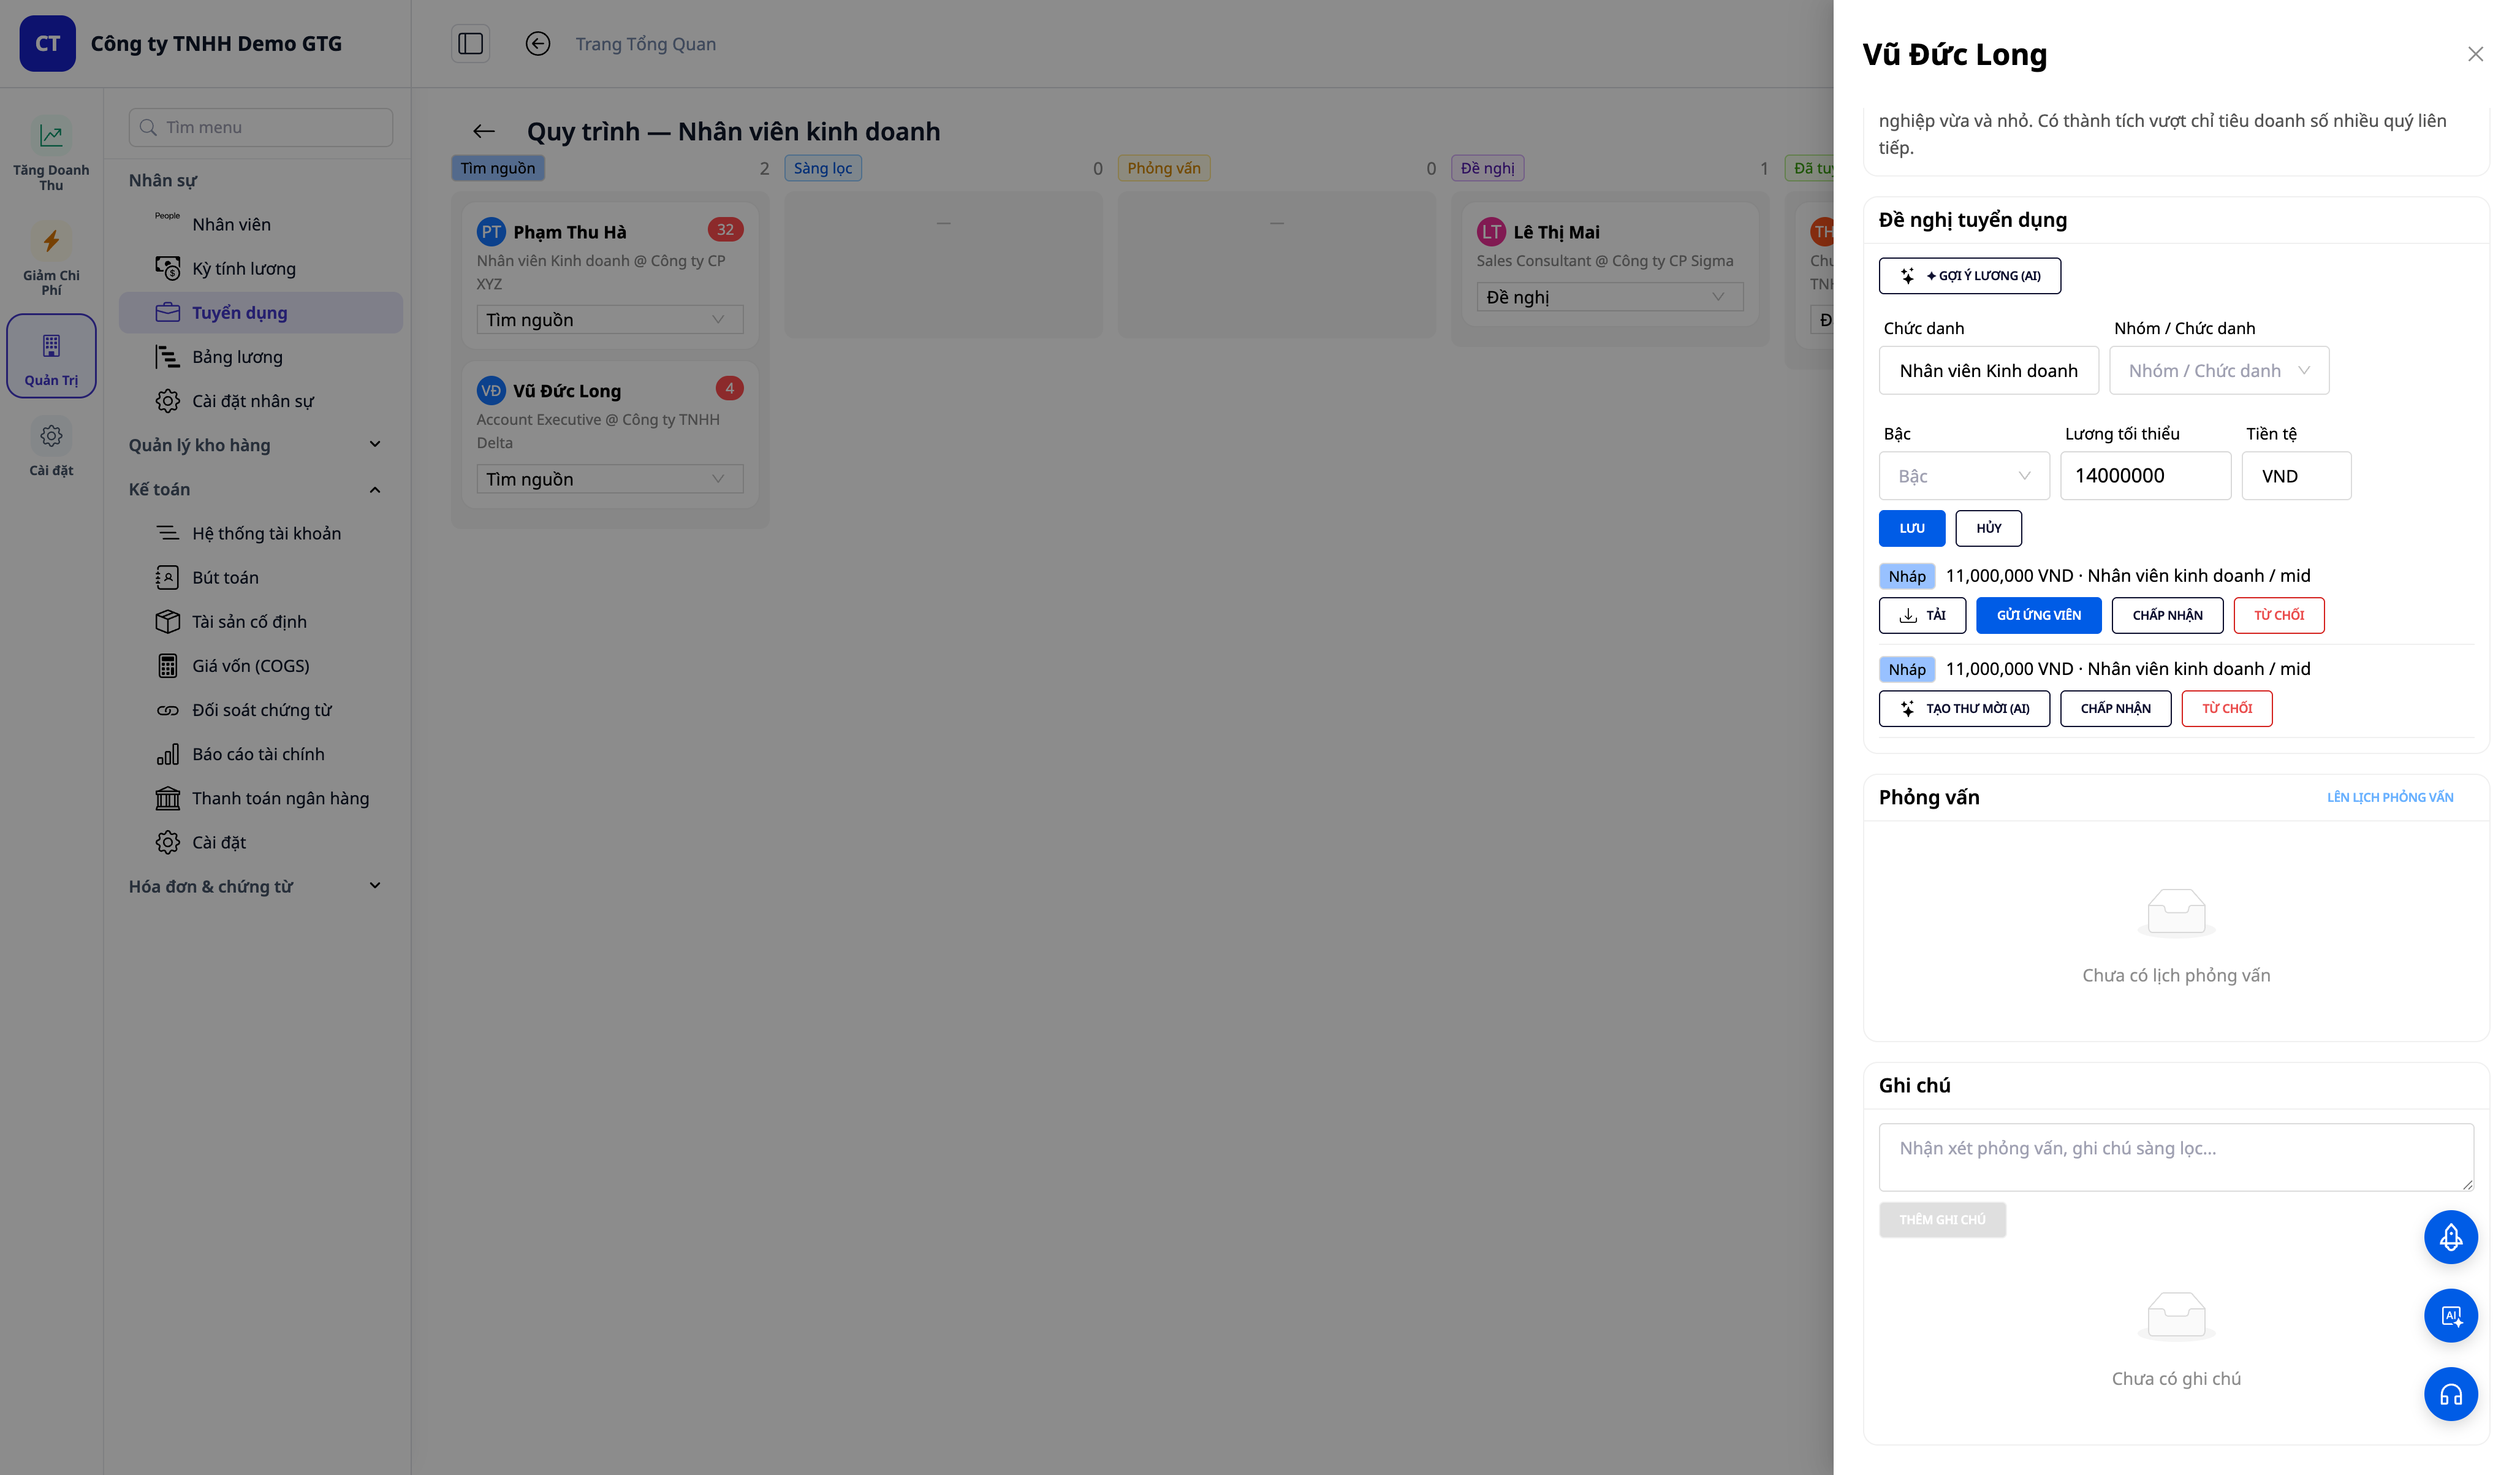Screen dimensions: 2520x1475
Task: Open Tài sản cố định menu item
Action: pyautogui.click(x=261, y=622)
